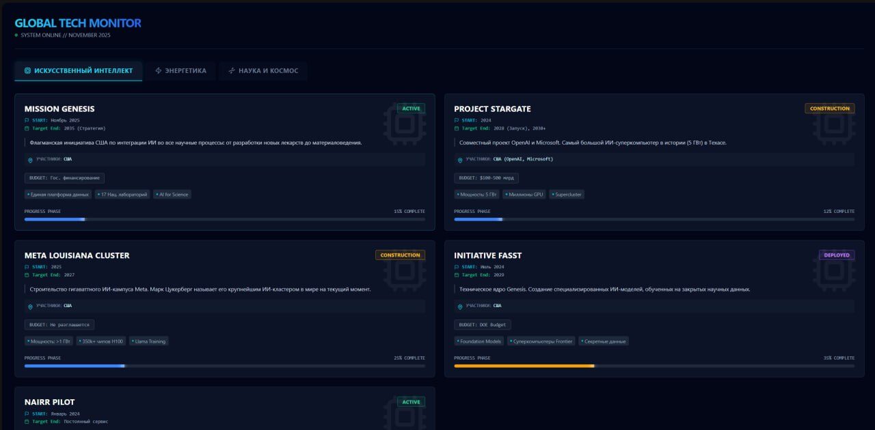Click the location pin icon in Mission Genesis
The width and height of the screenshot is (875, 430).
pyautogui.click(x=30, y=160)
